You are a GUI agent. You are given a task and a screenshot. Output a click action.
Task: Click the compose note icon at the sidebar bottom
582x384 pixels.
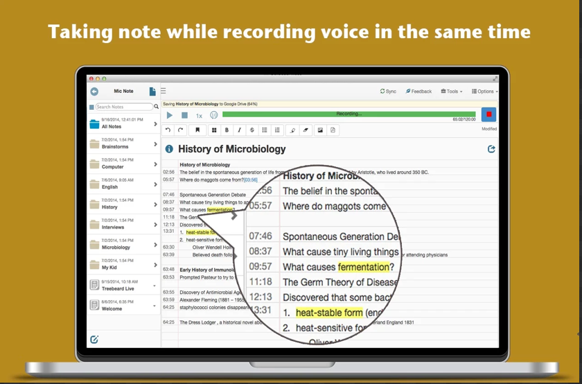click(94, 340)
